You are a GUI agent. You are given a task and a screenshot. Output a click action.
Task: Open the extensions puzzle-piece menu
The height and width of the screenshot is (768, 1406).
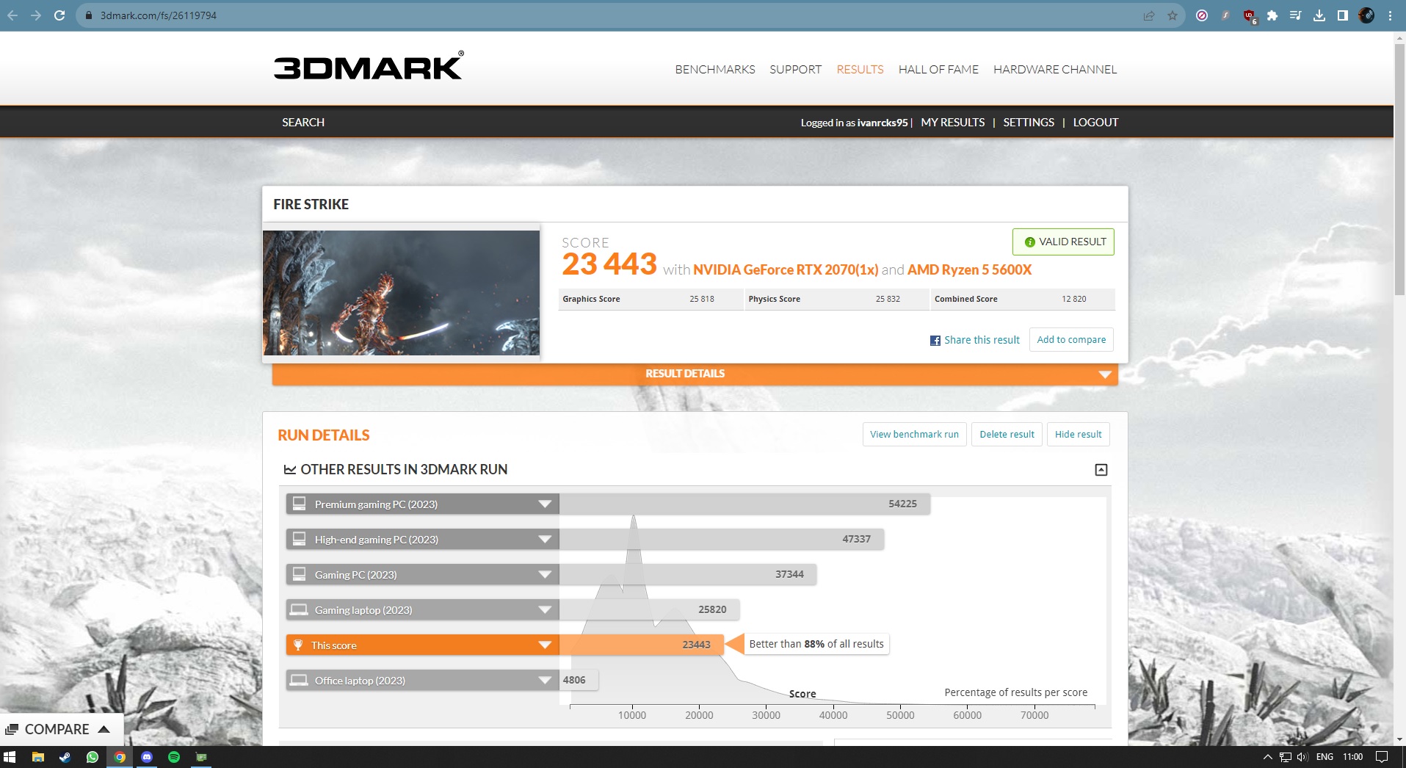pos(1272,15)
